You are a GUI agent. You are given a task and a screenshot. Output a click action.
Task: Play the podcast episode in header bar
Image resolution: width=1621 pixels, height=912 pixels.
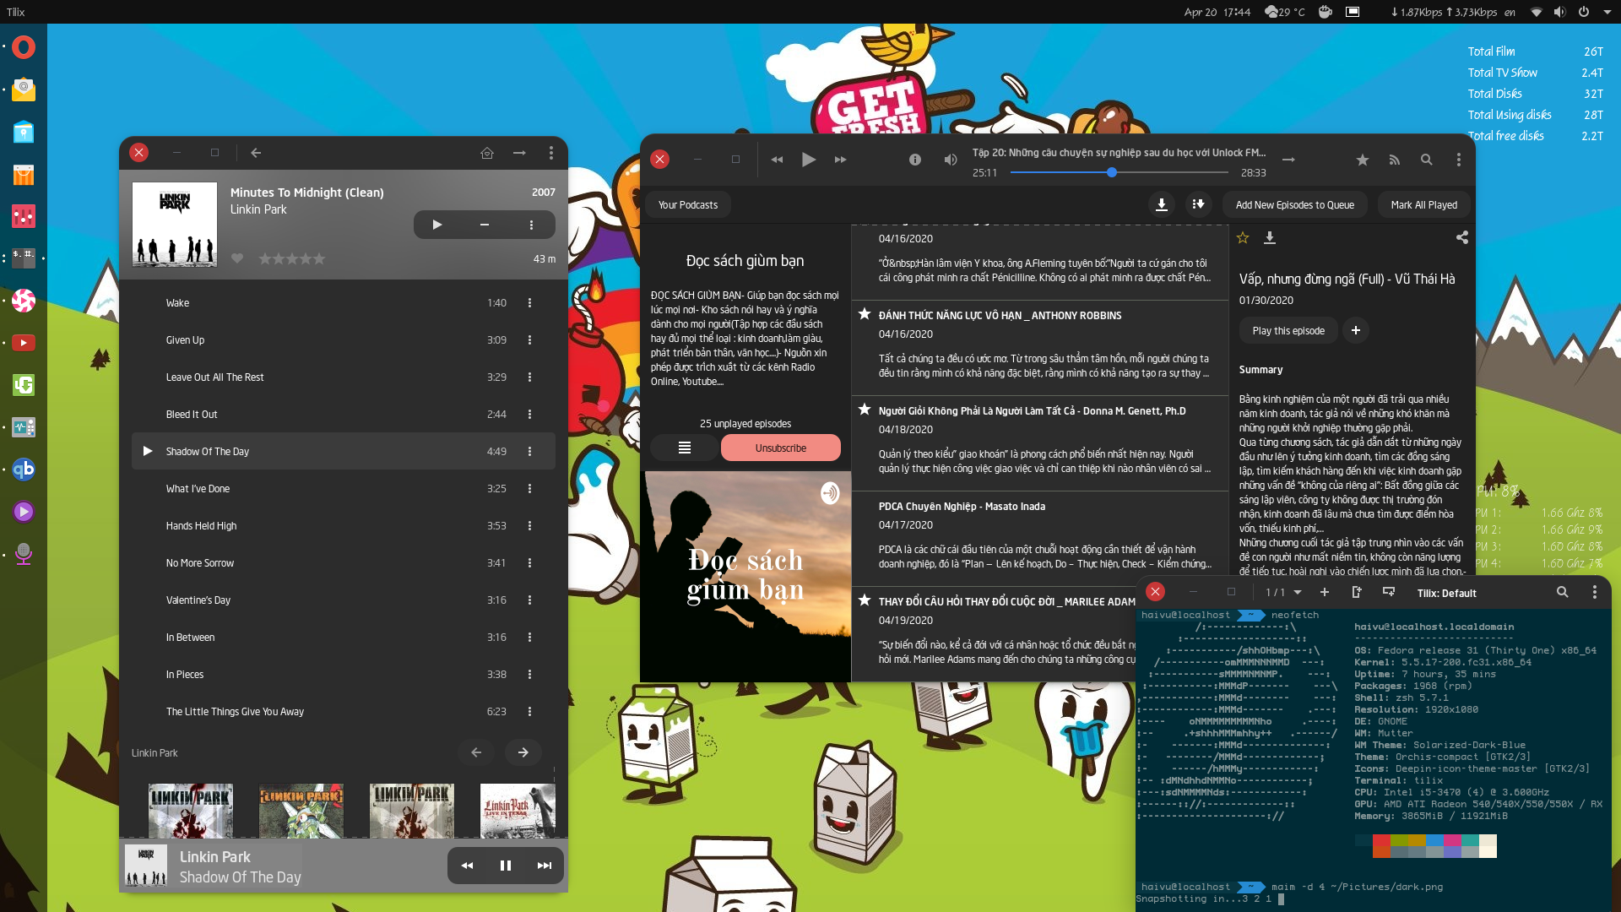(809, 160)
